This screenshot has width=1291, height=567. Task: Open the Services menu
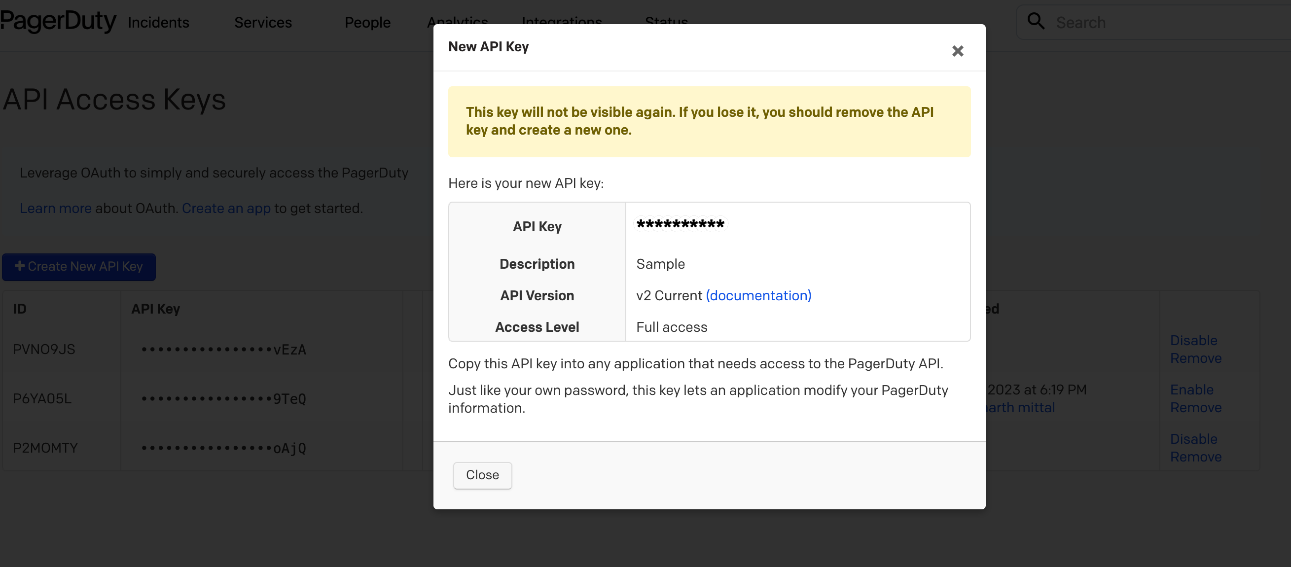point(263,23)
